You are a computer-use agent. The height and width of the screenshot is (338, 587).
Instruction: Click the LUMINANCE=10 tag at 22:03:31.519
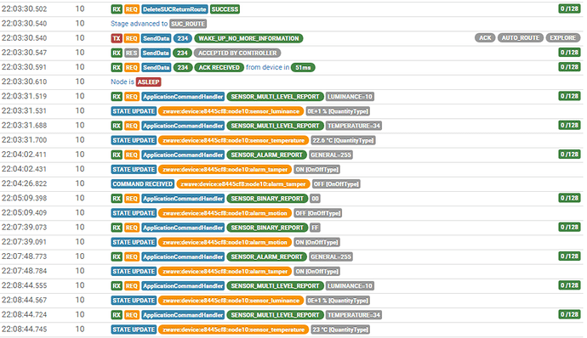[x=350, y=97]
